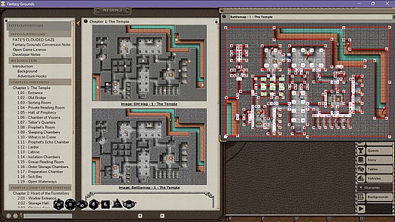Open FATE'S CLOUDED GAZE index entry

coord(33,40)
